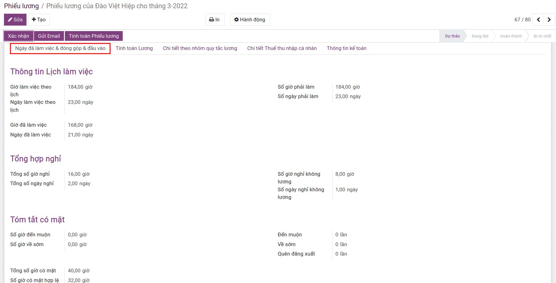Open Chi tiết theo nhóm quy tắc lương tab
The image size is (556, 283).
click(x=200, y=48)
